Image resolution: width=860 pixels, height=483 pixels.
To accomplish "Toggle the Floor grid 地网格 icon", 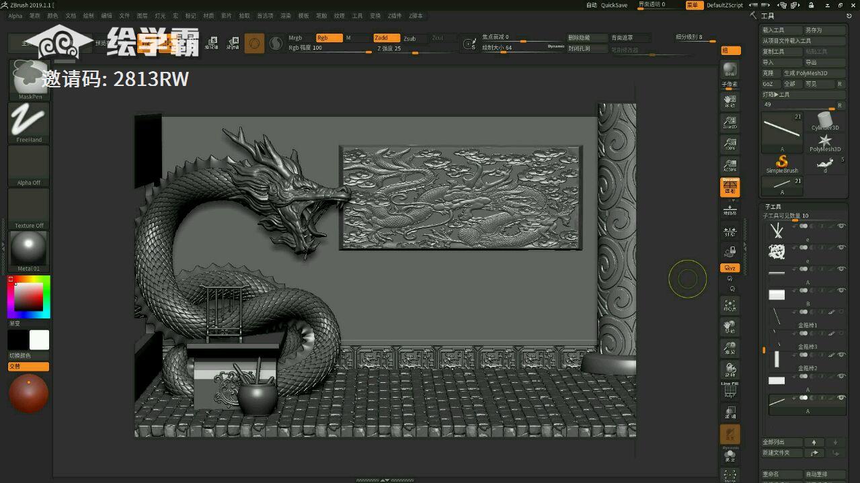I will click(x=730, y=211).
